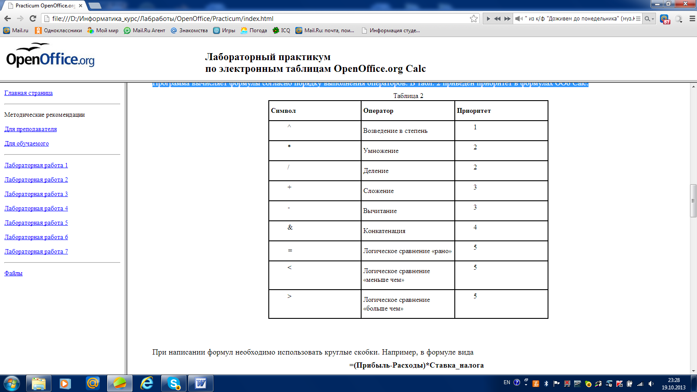Image resolution: width=697 pixels, height=392 pixels.
Task: Open Лабораторная работа 5
Action: [36, 223]
